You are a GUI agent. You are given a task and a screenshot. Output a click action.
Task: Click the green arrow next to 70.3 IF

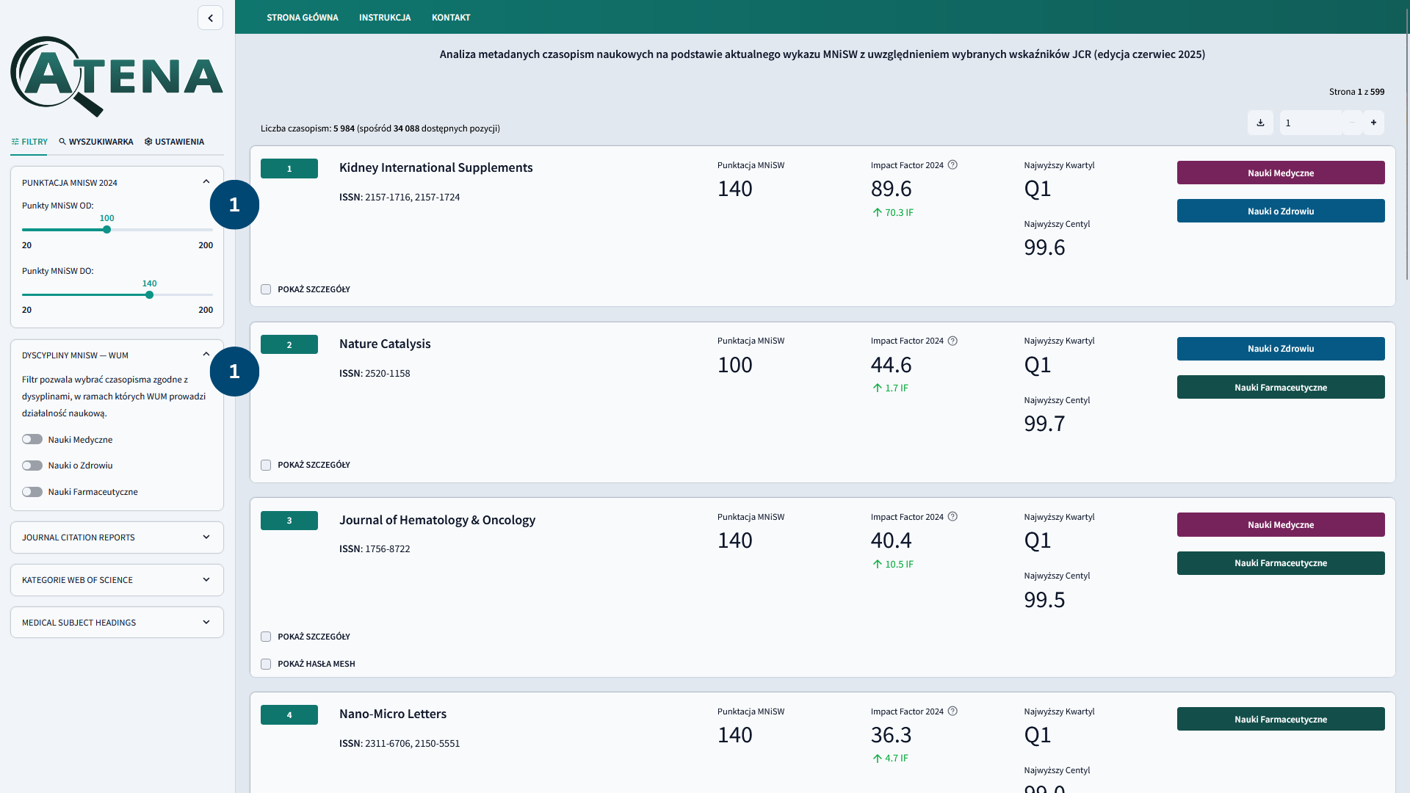877,212
